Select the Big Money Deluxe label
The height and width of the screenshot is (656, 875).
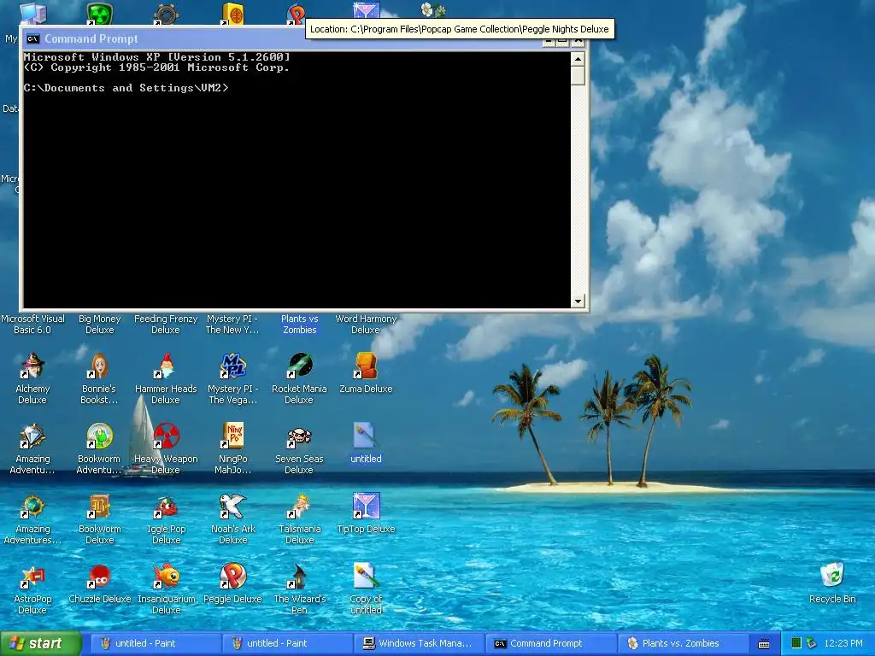tap(99, 324)
